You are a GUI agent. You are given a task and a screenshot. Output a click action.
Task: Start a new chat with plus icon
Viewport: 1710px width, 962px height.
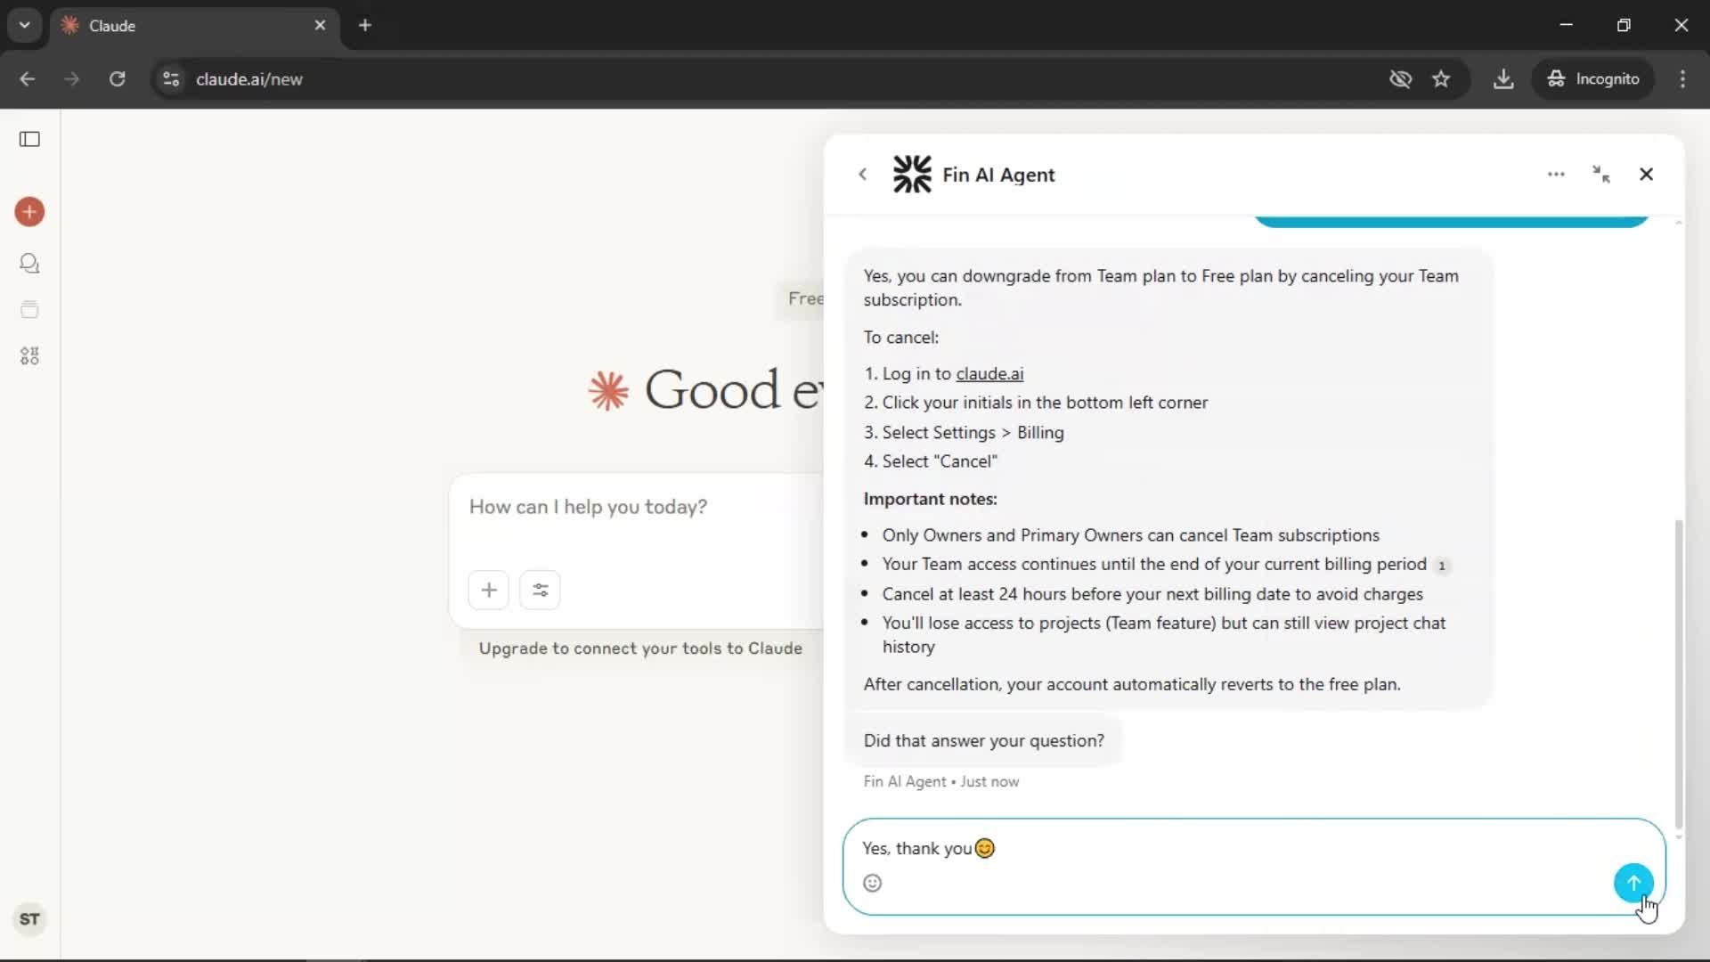tap(29, 212)
